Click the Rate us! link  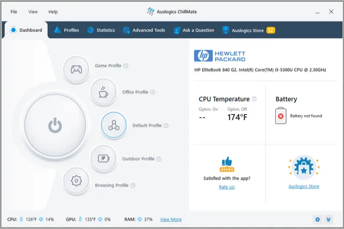[227, 187]
